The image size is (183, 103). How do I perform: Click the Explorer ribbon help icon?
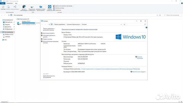[182, 3]
